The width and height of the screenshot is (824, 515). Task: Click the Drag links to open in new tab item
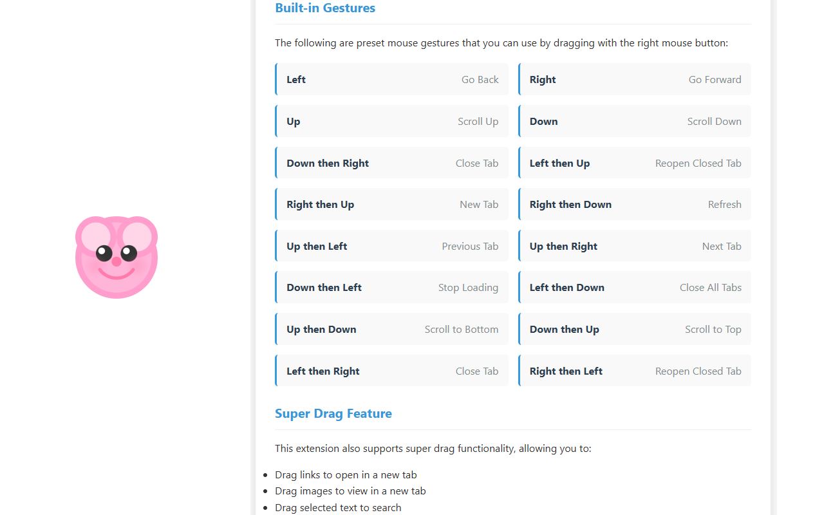(x=346, y=474)
